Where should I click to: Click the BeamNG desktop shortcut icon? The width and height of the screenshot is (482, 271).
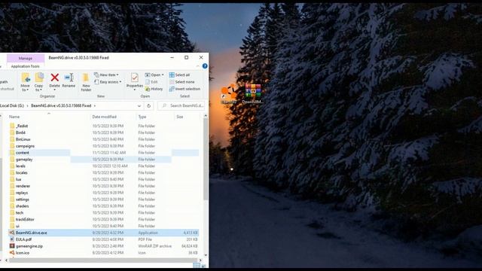point(229,93)
